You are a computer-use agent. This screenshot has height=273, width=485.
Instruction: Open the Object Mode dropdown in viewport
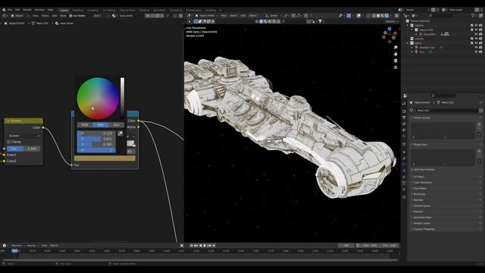207,15
